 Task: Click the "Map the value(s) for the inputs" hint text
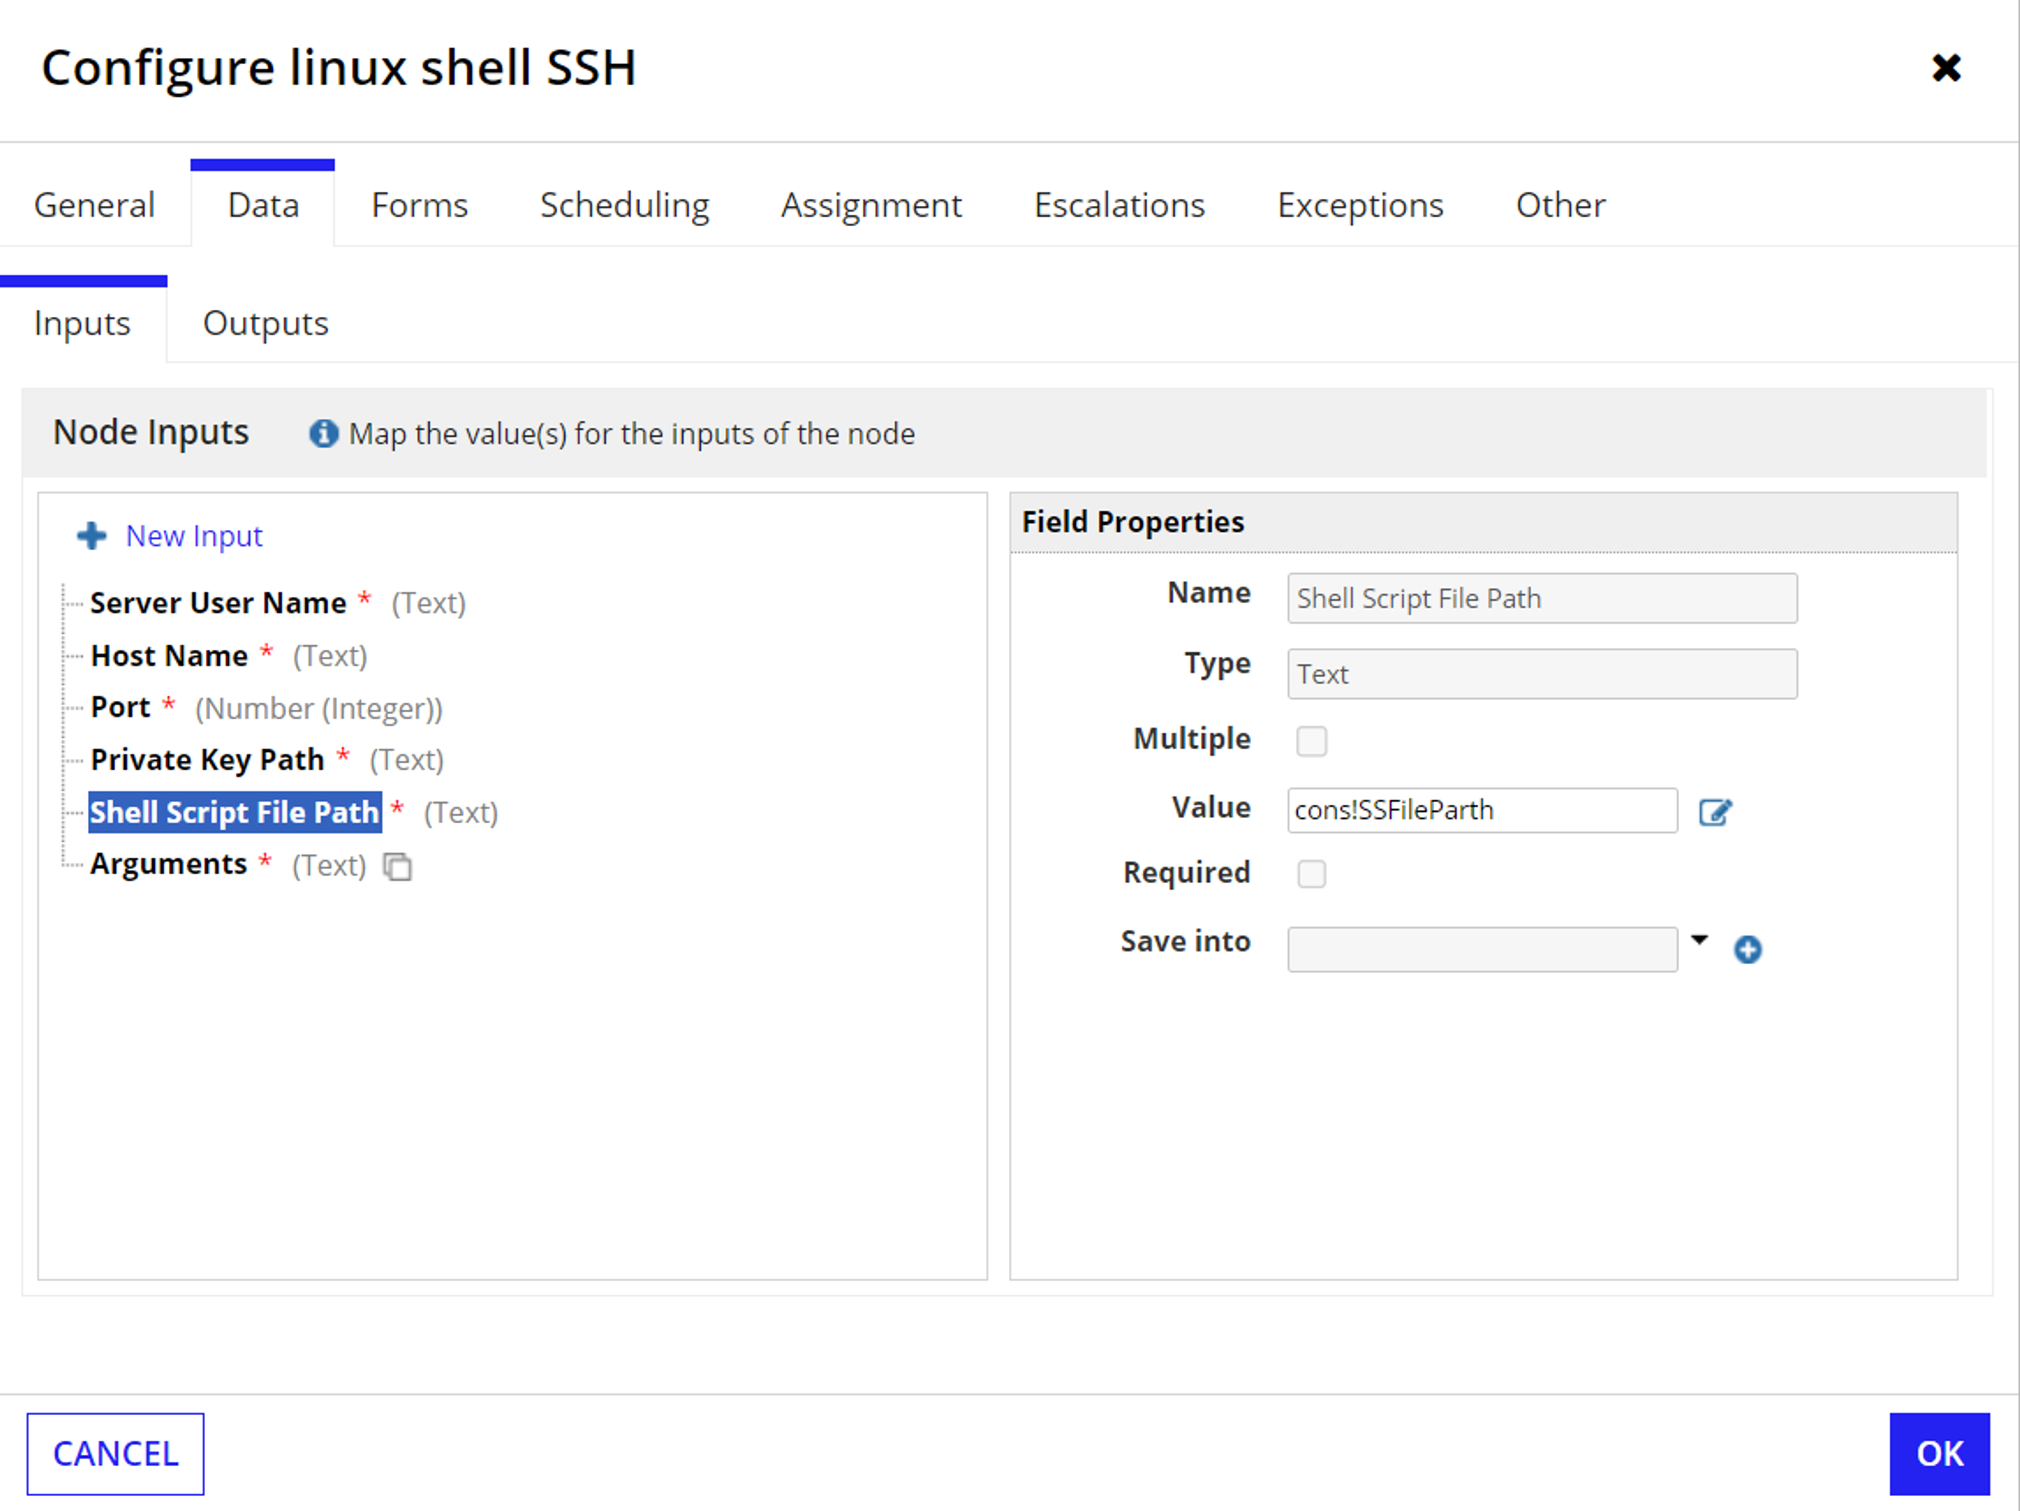631,434
